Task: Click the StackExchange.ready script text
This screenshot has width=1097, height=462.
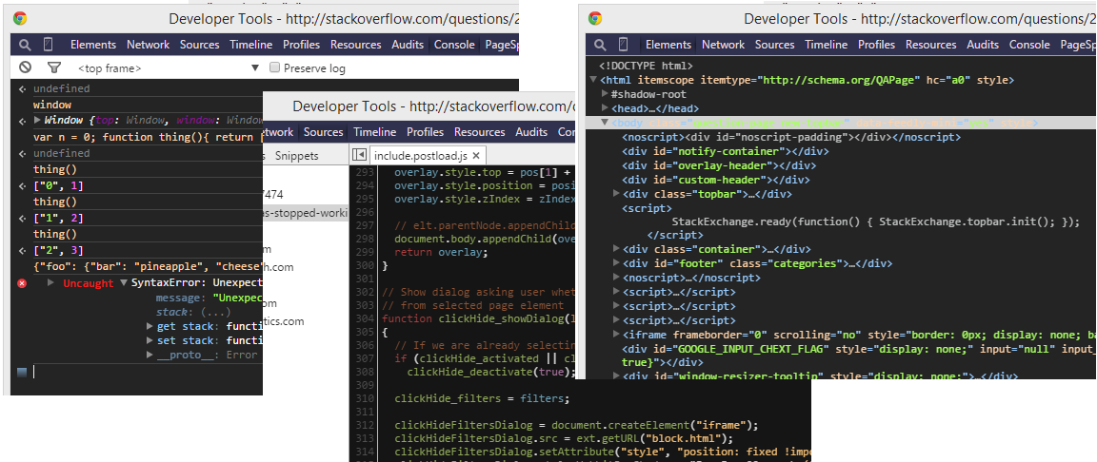Action: tap(876, 222)
